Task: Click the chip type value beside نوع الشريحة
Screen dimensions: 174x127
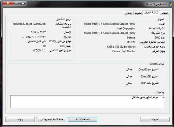Action: (x=109, y=33)
